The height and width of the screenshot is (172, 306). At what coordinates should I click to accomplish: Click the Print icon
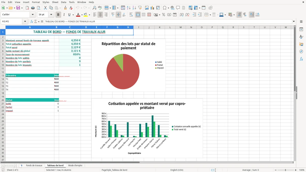pos(33,8)
